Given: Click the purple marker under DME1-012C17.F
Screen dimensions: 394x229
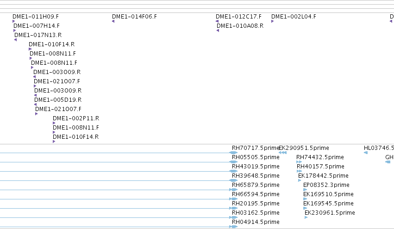Looking at the screenshot, I should pyautogui.click(x=217, y=21).
